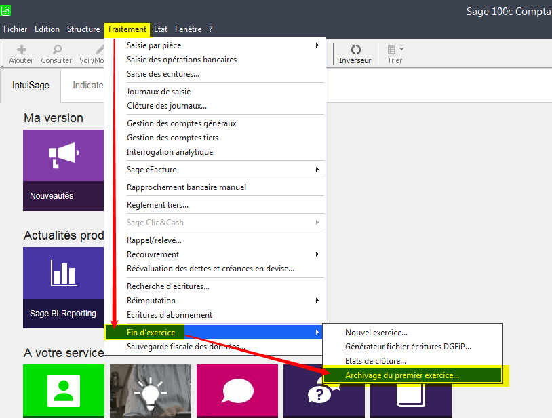Viewport: 552px width, 418px height.
Task: Click the lightbulb photo tile
Action: 151,390
